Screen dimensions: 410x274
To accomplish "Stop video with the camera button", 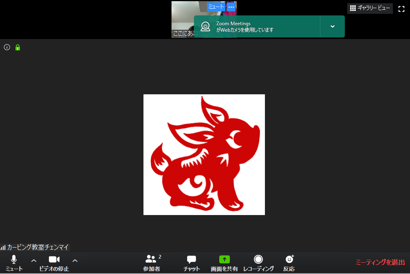I will click(x=54, y=263).
